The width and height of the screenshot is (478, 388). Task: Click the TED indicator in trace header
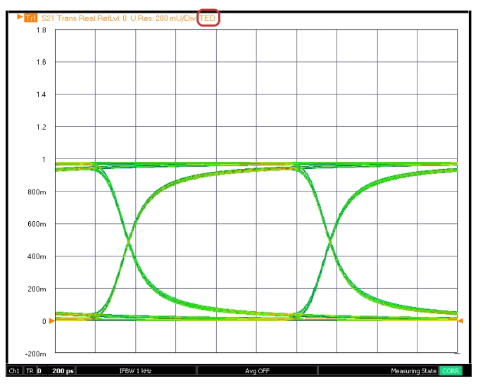pyautogui.click(x=208, y=18)
